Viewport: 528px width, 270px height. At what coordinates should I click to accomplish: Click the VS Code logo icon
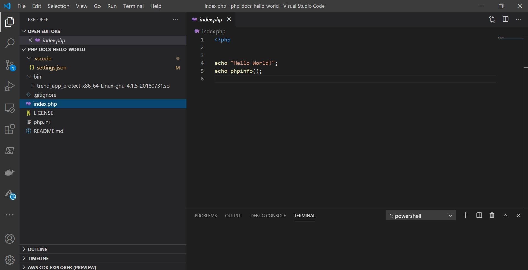pos(7,6)
